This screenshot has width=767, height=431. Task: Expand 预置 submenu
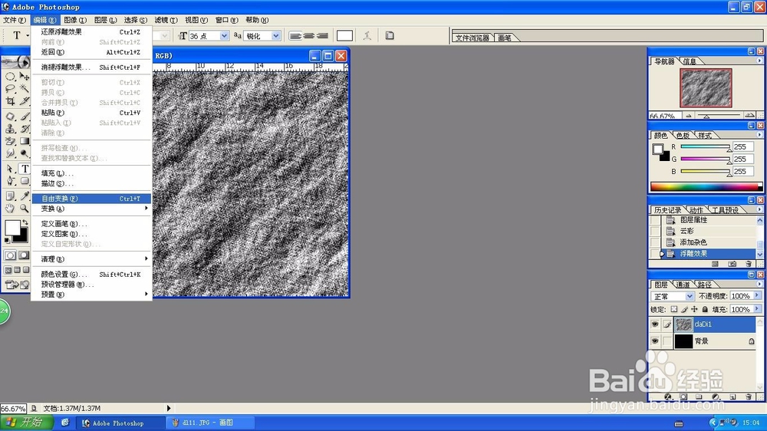pos(91,294)
